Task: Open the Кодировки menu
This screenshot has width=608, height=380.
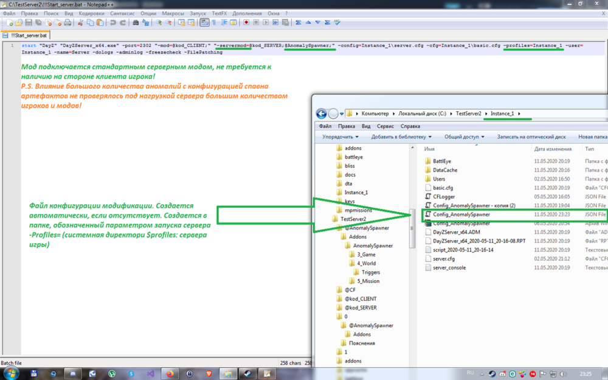Action: click(x=92, y=13)
